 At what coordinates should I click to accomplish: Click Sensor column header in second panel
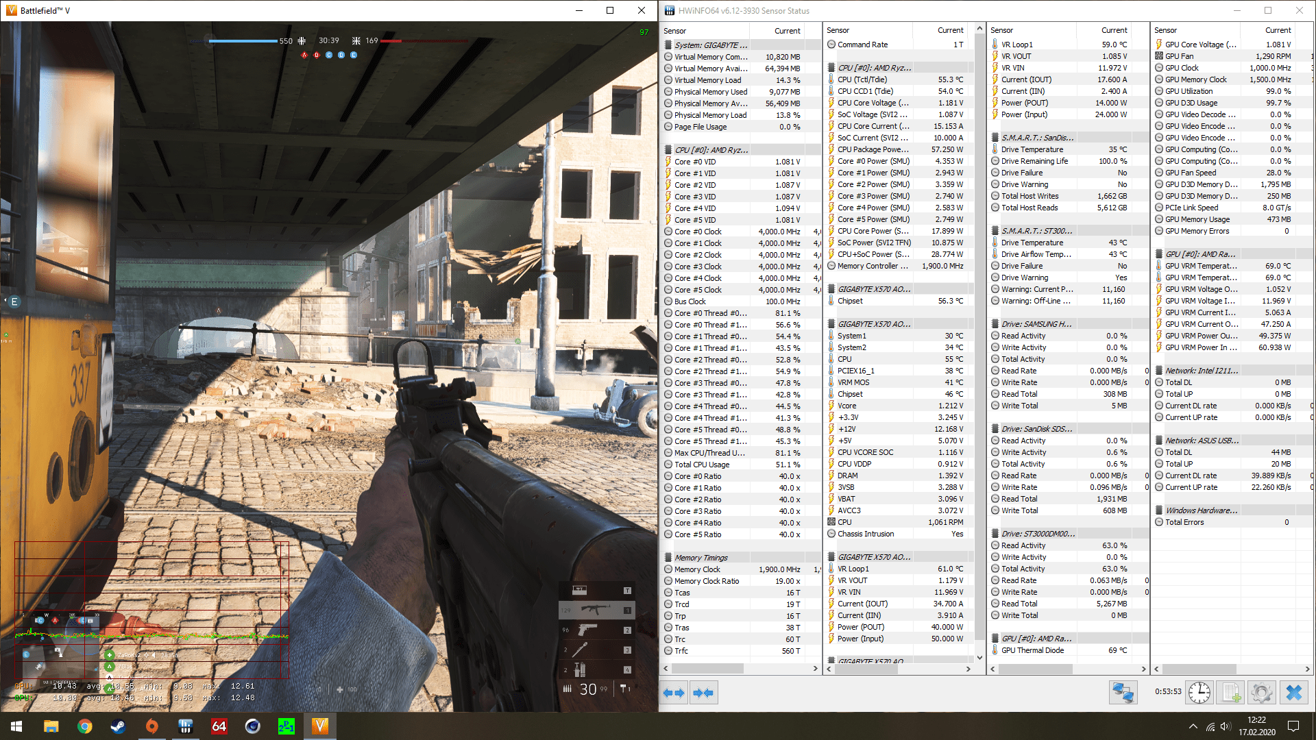click(868, 30)
